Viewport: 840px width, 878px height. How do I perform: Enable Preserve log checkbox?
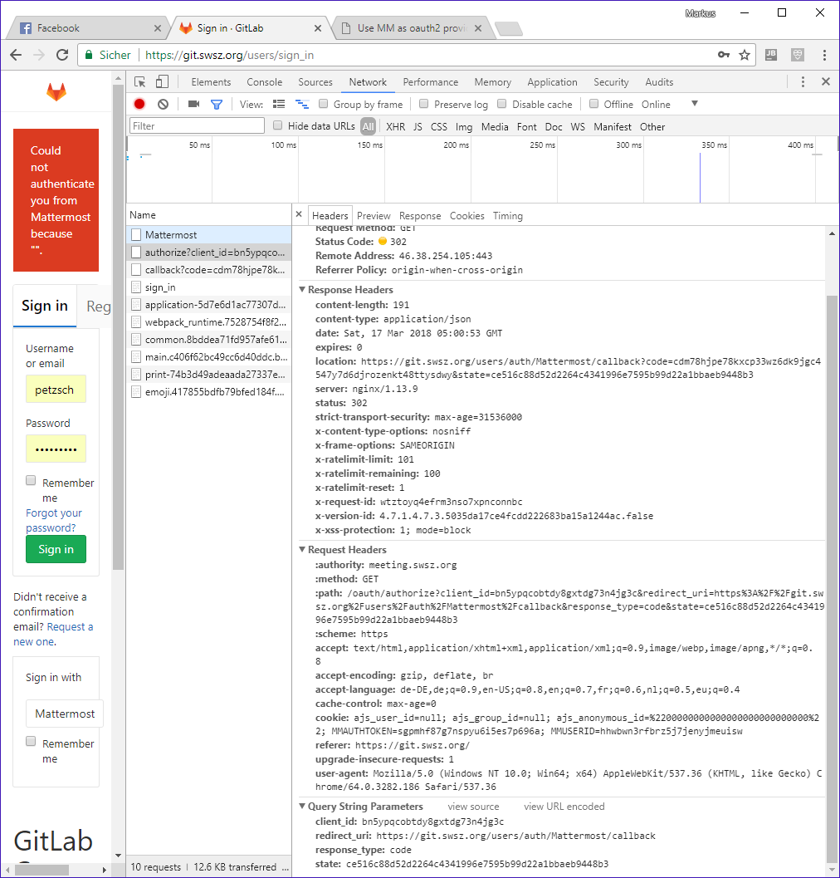[x=423, y=104]
